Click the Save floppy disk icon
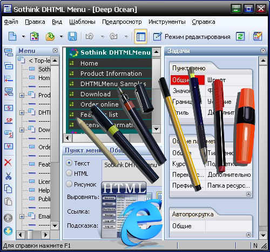 (x=72, y=36)
